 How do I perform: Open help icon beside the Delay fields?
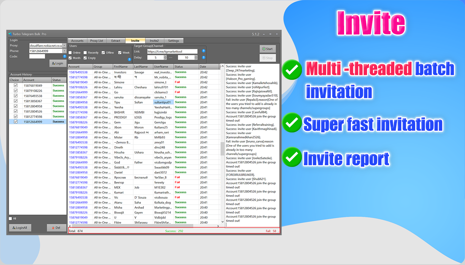[204, 57]
